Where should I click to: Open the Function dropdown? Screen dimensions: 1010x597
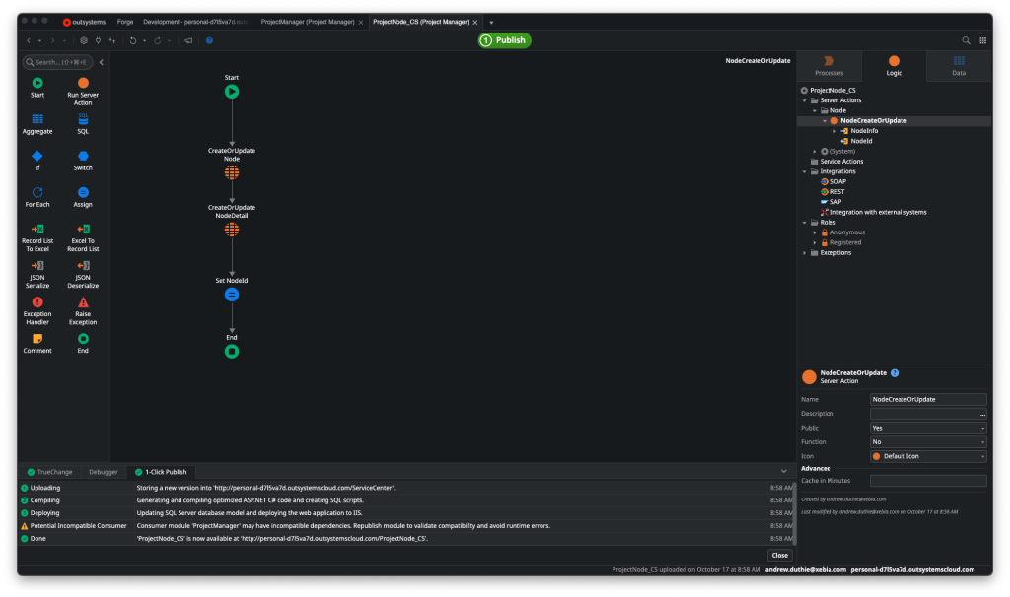click(928, 442)
